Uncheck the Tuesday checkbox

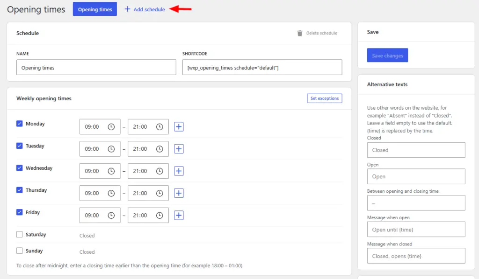tap(20, 146)
